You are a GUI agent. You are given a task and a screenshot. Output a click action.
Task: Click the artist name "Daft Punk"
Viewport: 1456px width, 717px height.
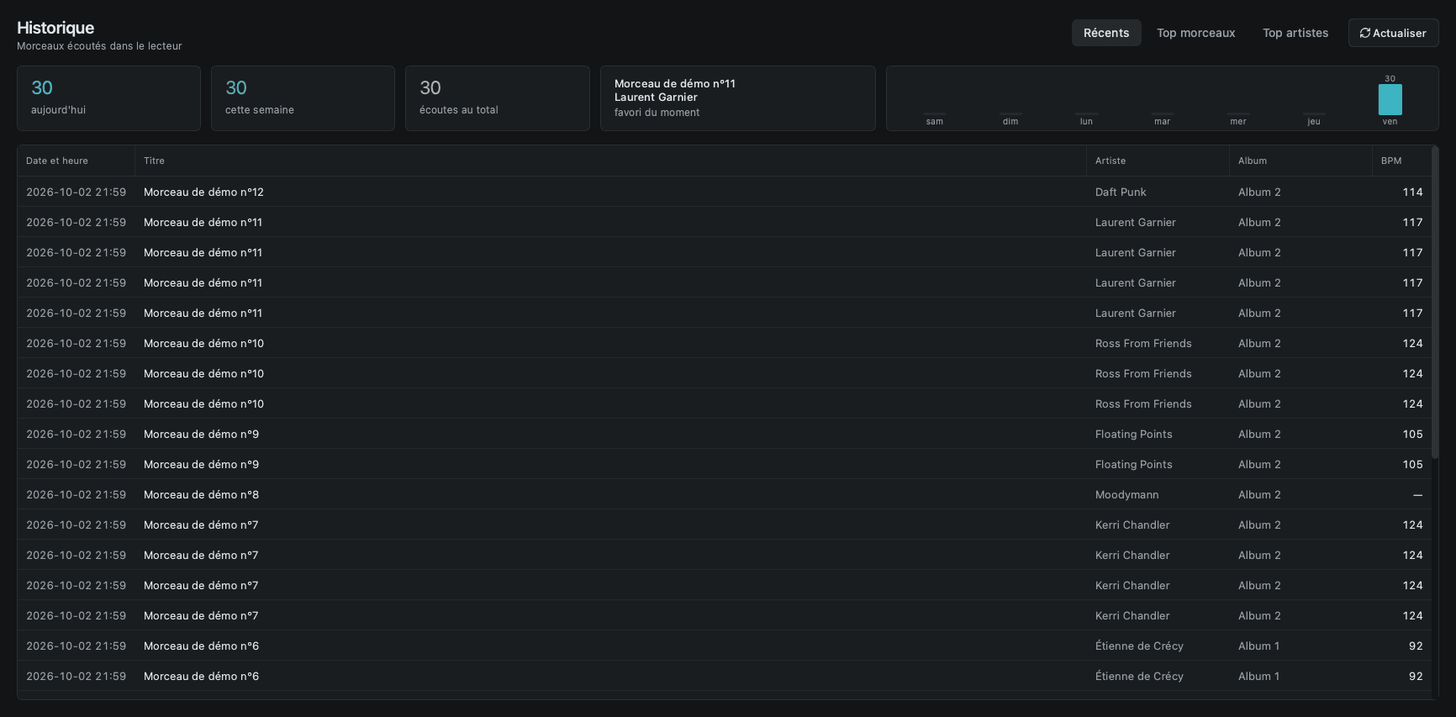[1121, 192]
